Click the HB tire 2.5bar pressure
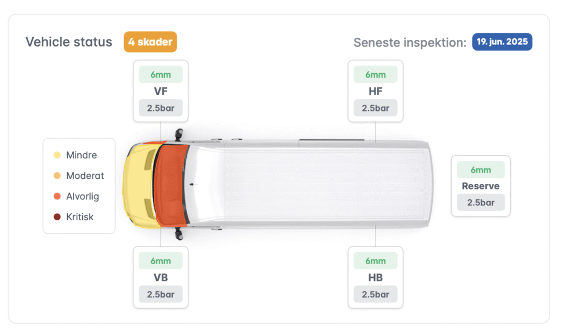Image resolution: width=569 pixels, height=328 pixels. 375,295
